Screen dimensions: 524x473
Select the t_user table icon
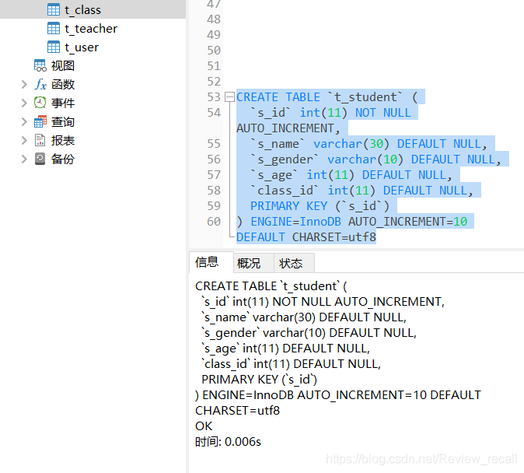pyautogui.click(x=54, y=47)
